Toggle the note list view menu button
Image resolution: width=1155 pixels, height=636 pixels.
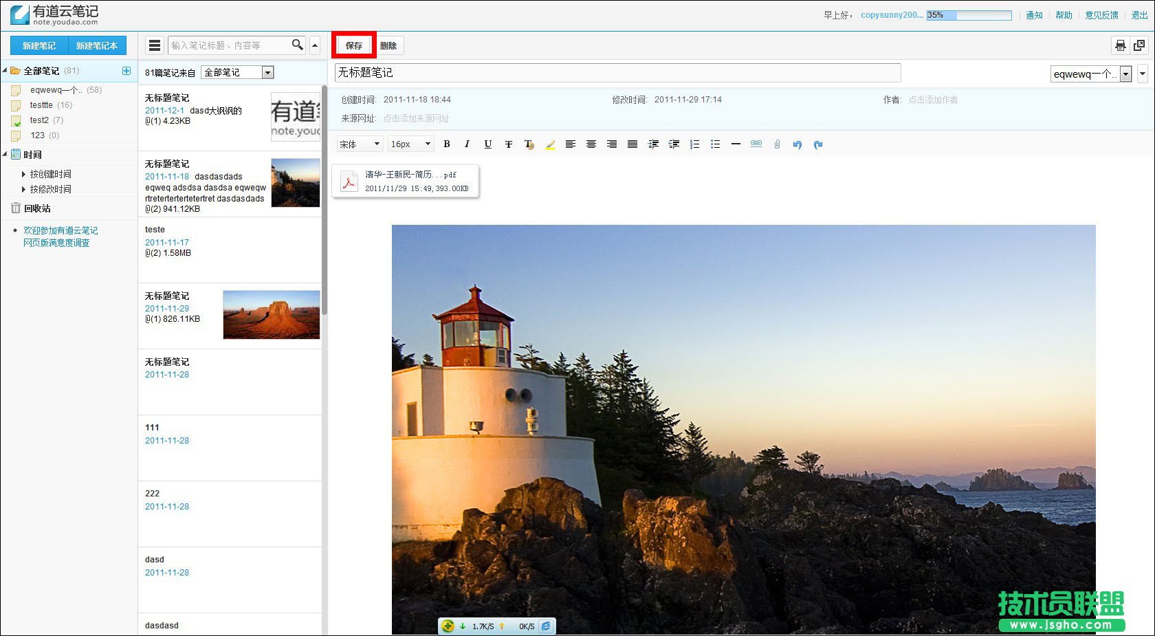155,45
